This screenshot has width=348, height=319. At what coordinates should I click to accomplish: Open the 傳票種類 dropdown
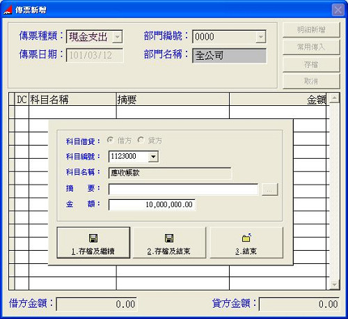pos(118,37)
